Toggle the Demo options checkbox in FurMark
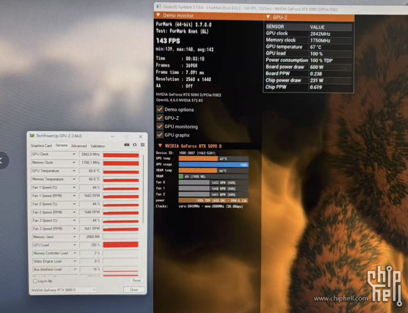This screenshot has height=313, width=408. tap(160, 109)
